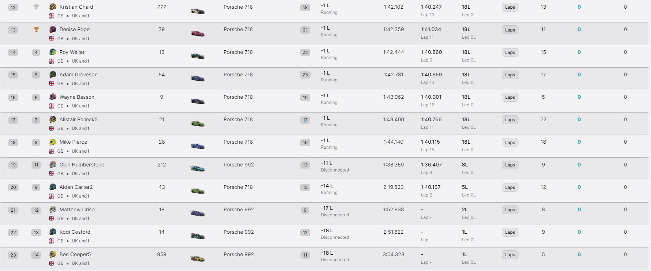This screenshot has width=651, height=271.
Task: Click Mike Pierce's yellow helmet icon
Action: (53, 142)
